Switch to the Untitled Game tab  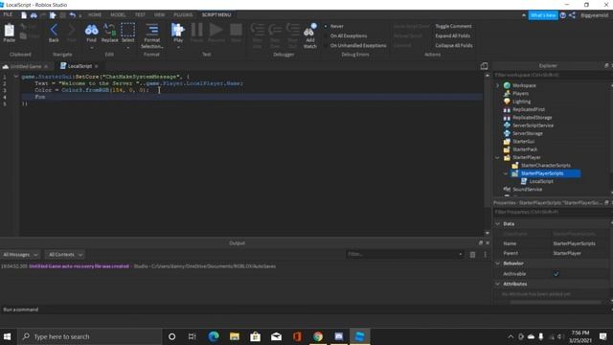[x=25, y=66]
